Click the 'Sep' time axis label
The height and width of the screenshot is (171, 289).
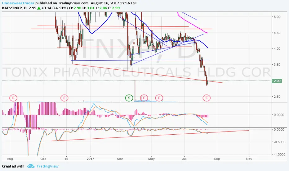[217, 159]
